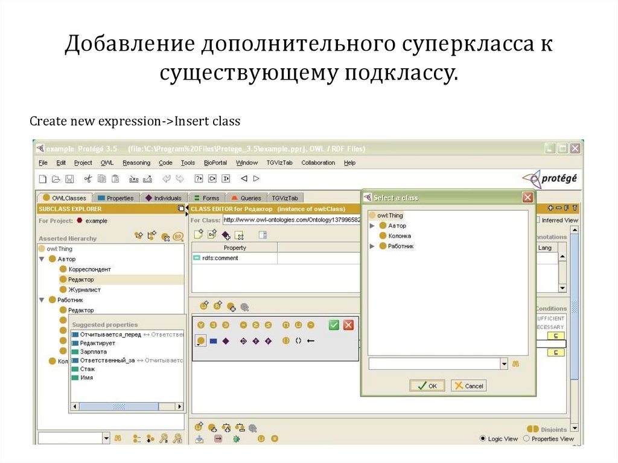Switch to the Properties tab
Screen dimensions: 618x463
pyautogui.click(x=116, y=198)
